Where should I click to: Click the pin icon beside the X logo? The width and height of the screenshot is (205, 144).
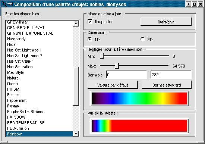point(10,4)
